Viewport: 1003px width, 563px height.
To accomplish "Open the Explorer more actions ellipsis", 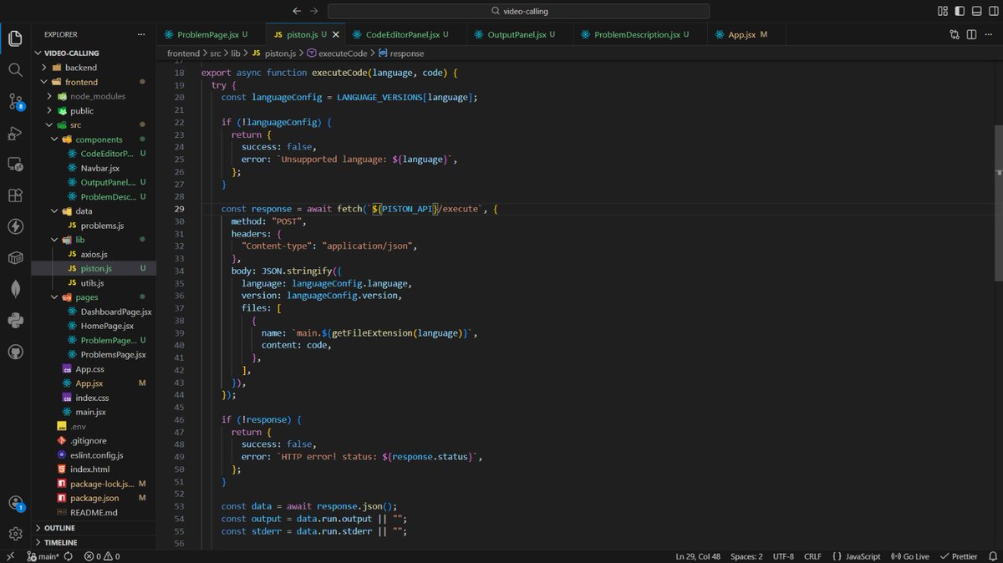I will pos(141,34).
